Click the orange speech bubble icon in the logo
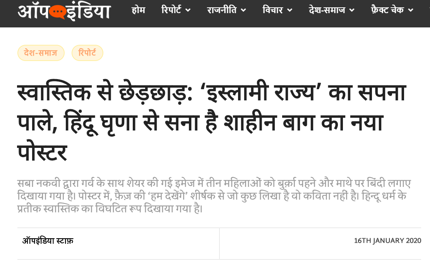Screen dimensions: 430x261 coord(57,12)
